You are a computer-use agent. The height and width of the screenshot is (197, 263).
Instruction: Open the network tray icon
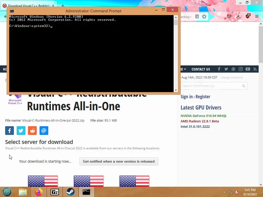(x=231, y=192)
